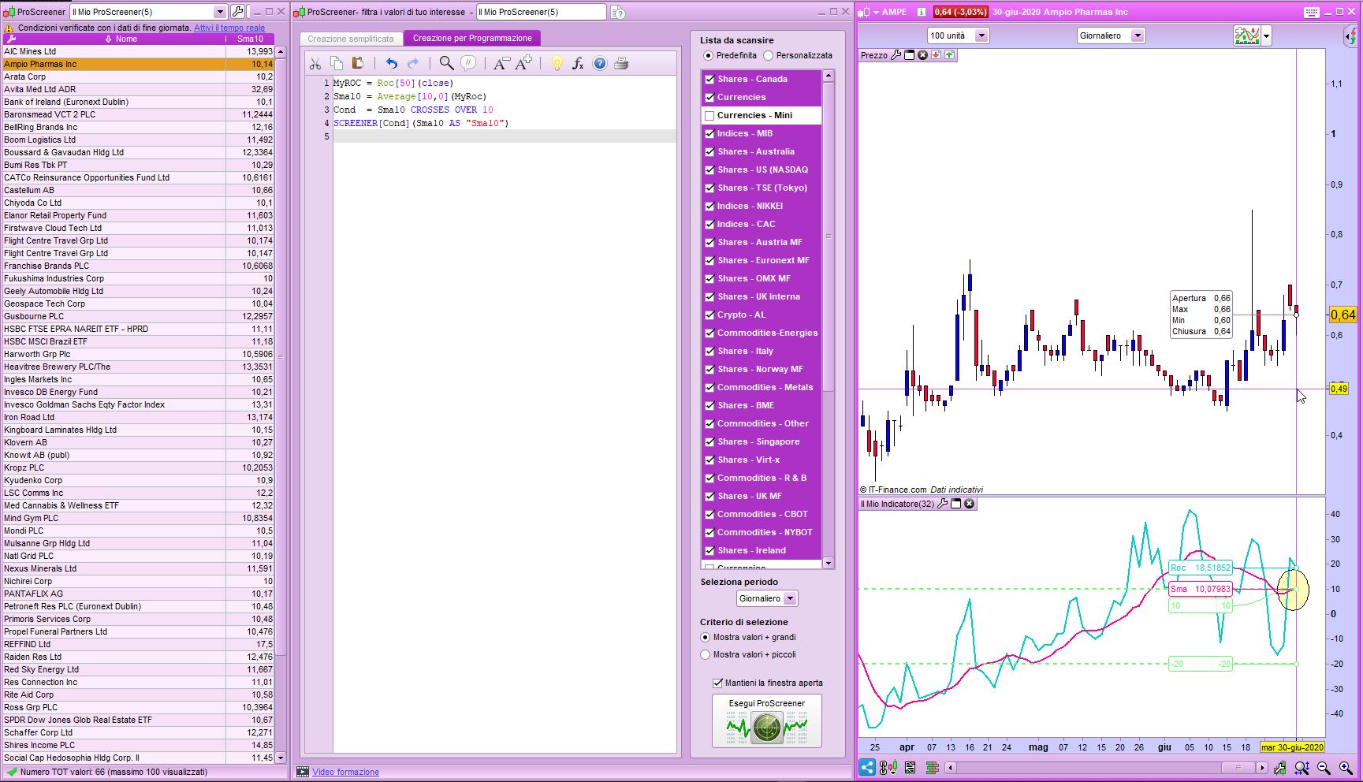The height and width of the screenshot is (782, 1363).
Task: Switch to Creazione semplificata tab
Action: coord(351,39)
